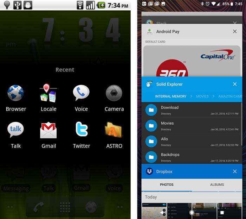Select the AMAZON CAME breadcrumb
This screenshot has height=219, width=246.
(x=230, y=96)
